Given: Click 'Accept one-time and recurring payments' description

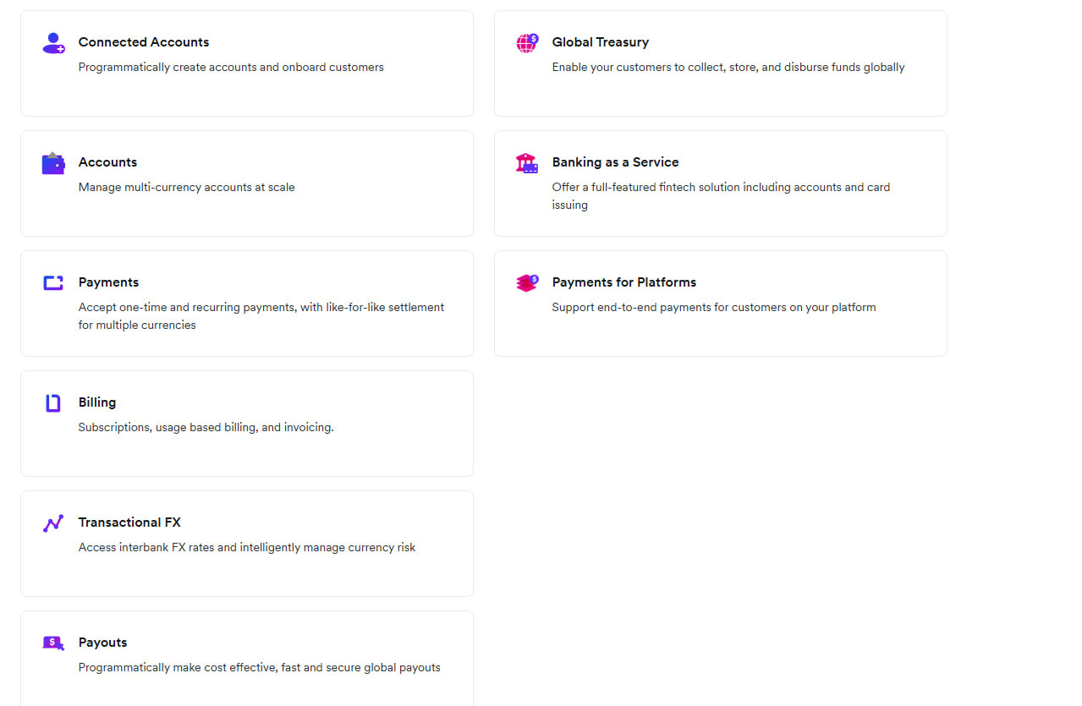Looking at the screenshot, I should [x=261, y=316].
